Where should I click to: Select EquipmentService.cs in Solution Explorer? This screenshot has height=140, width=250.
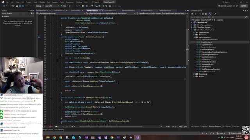point(208,47)
